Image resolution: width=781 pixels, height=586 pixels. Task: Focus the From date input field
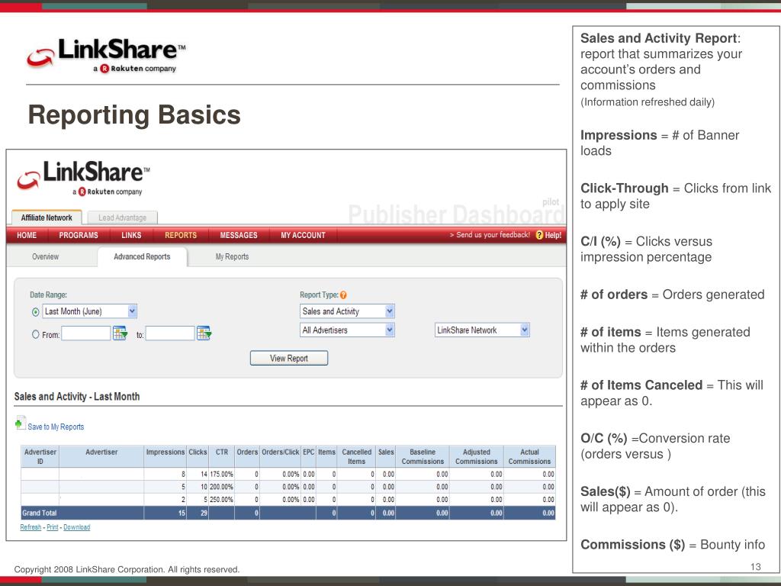coord(85,333)
